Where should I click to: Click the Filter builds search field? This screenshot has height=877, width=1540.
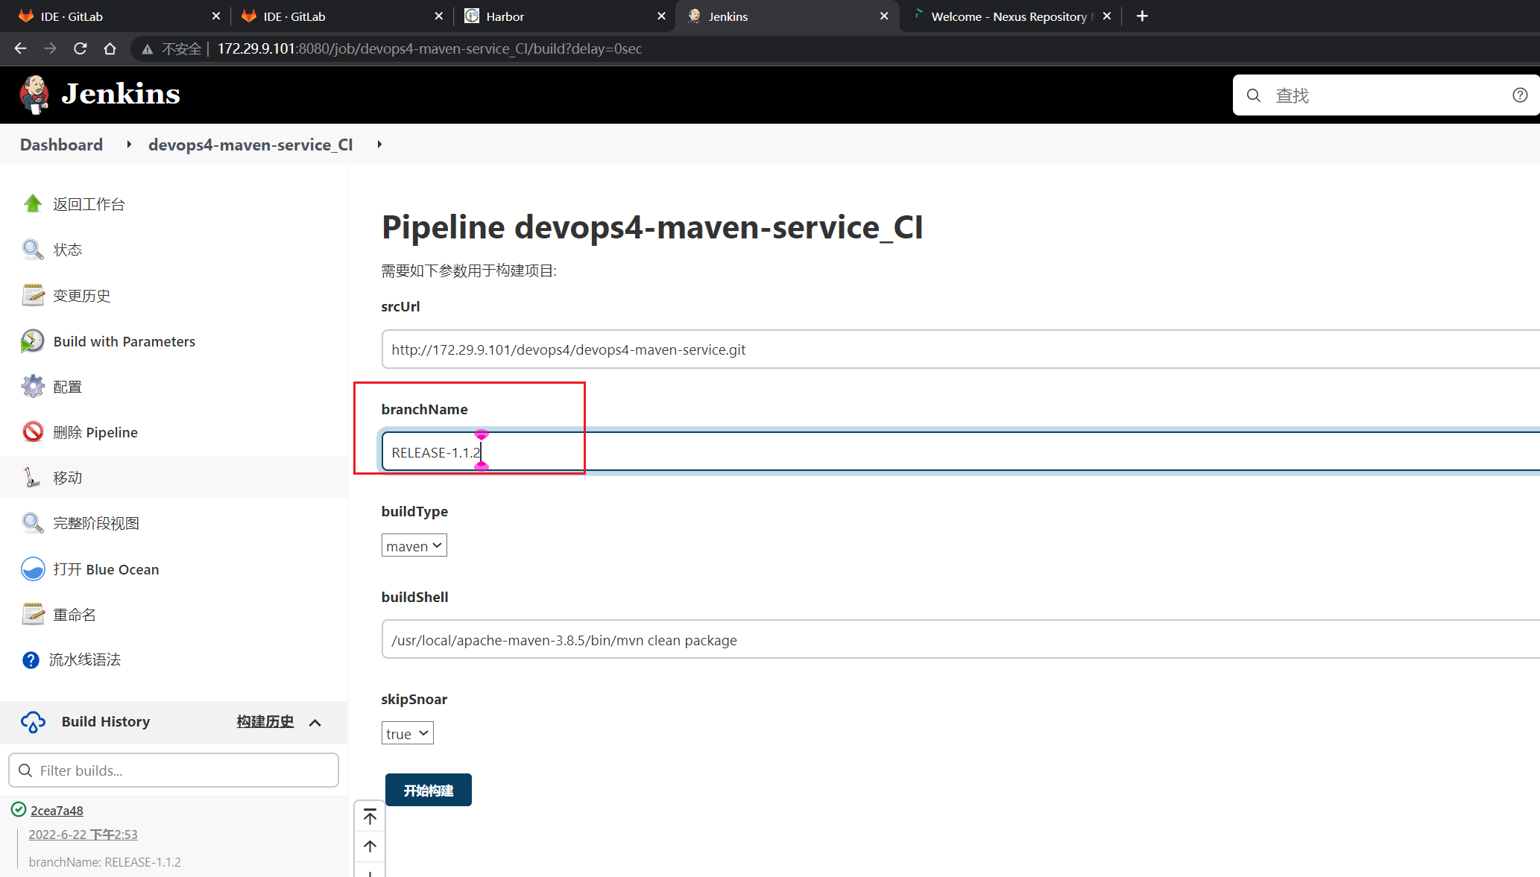[174, 770]
